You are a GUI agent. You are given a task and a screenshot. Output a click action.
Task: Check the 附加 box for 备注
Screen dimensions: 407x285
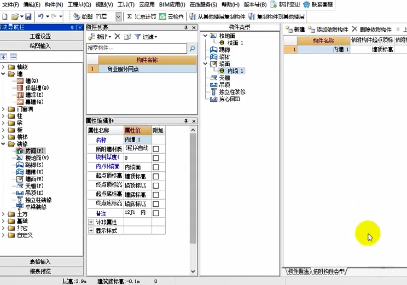[x=156, y=213]
